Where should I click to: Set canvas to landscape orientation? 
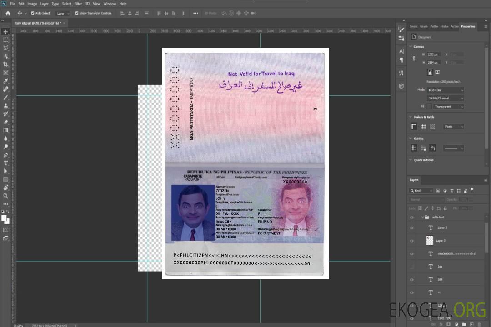pos(437,73)
